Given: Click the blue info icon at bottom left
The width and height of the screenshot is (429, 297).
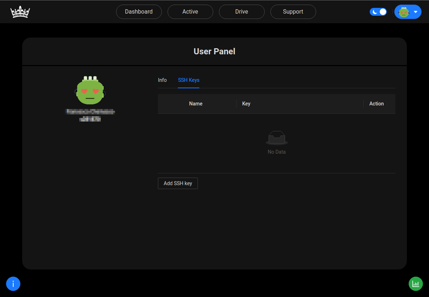Looking at the screenshot, I should tap(13, 283).
